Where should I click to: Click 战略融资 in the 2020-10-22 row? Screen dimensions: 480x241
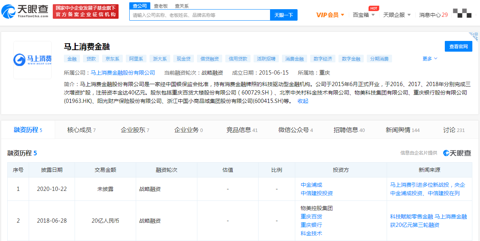coord(150,189)
